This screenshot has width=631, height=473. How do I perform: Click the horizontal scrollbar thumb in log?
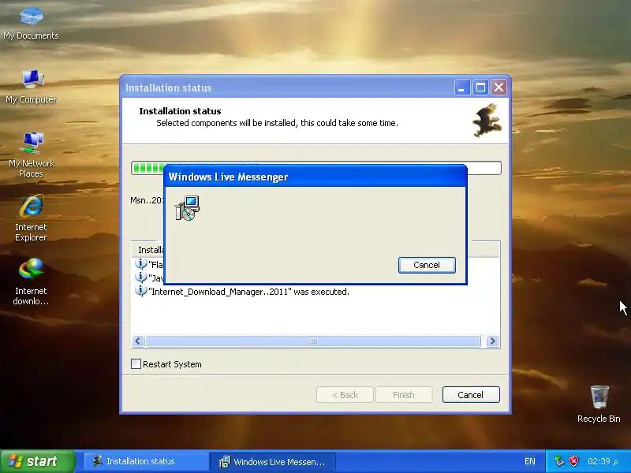click(313, 341)
